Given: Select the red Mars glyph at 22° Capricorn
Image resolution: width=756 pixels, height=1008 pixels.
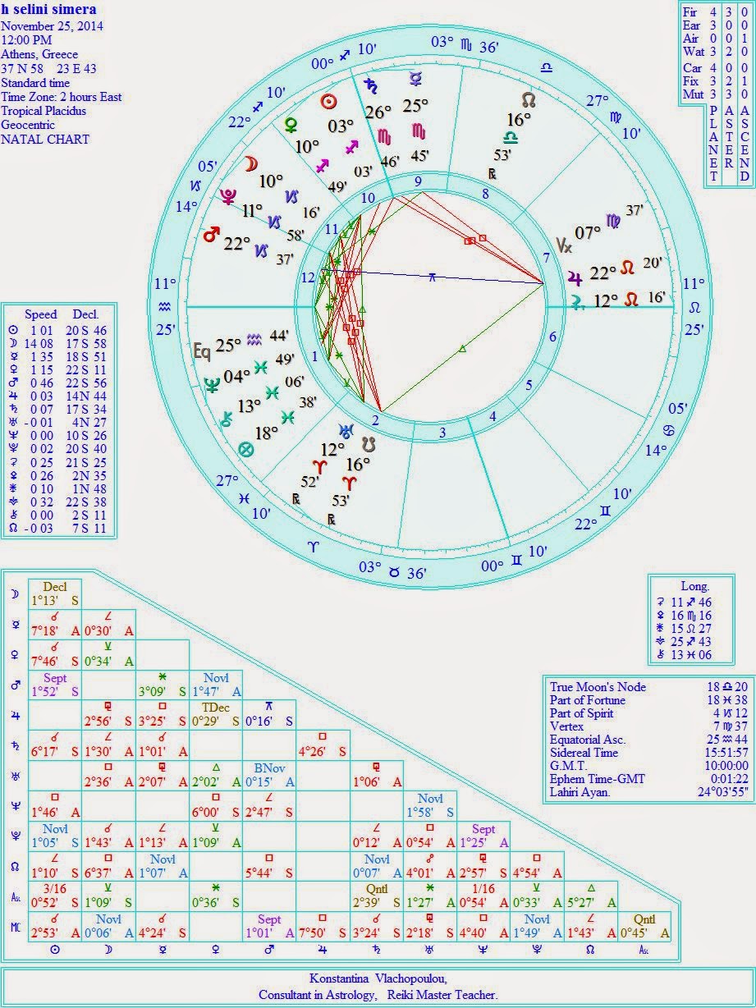Looking at the screenshot, I should tap(211, 235).
